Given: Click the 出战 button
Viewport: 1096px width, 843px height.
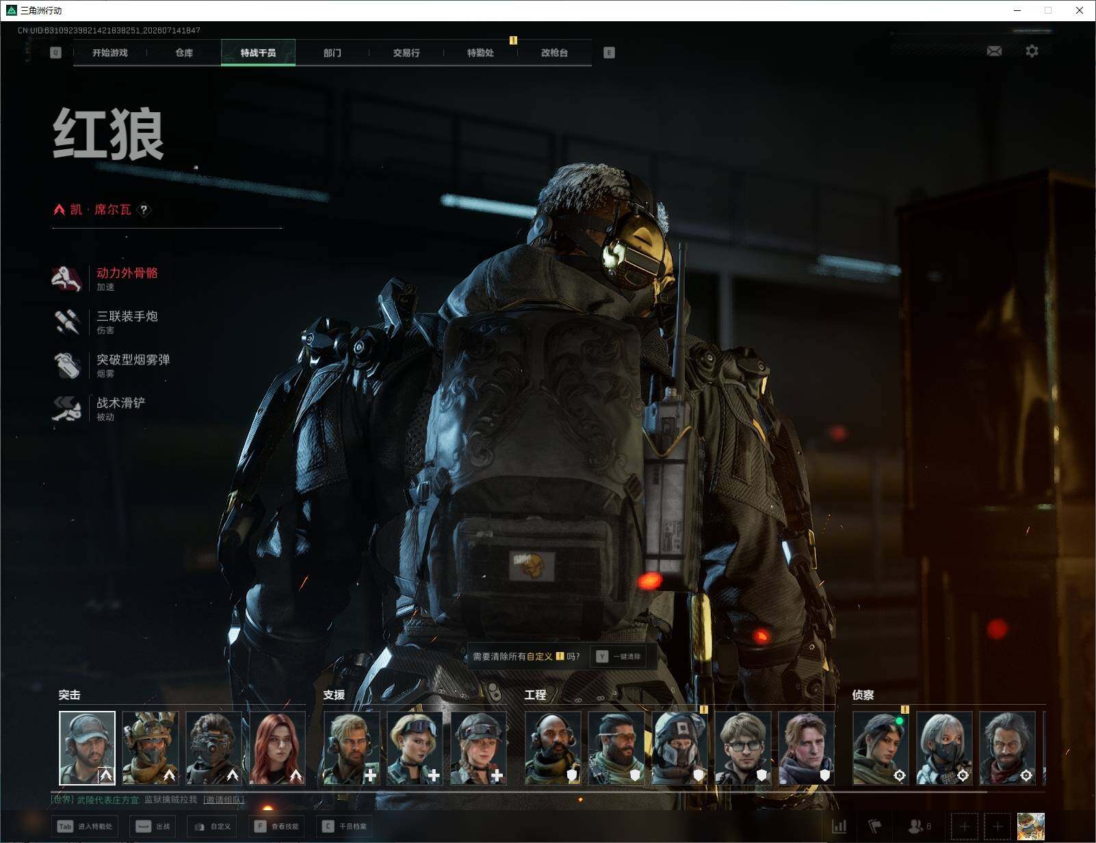Looking at the screenshot, I should 153,827.
